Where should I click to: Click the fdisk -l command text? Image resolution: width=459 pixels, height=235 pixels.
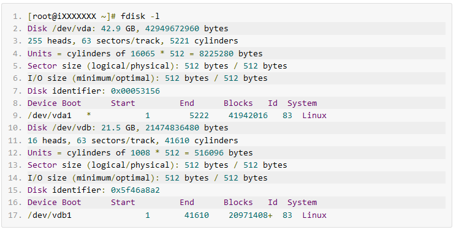tap(140, 16)
